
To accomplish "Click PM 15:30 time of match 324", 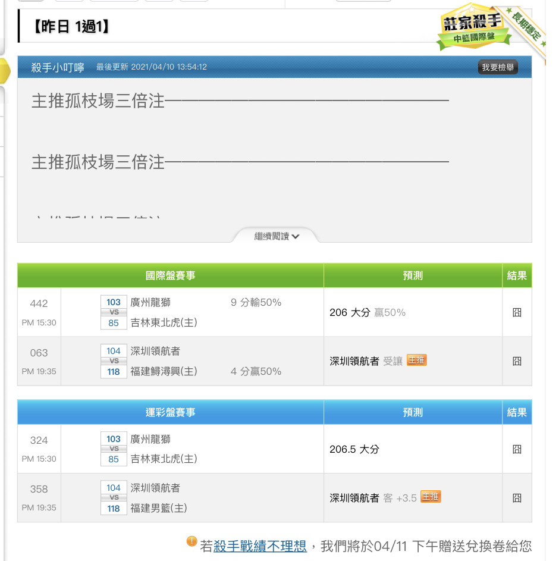I will pyautogui.click(x=39, y=459).
